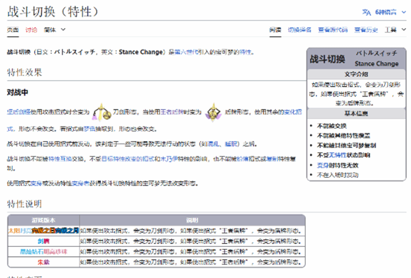Click the language translation icon
The width and height of the screenshot is (411, 278).
(366, 12)
